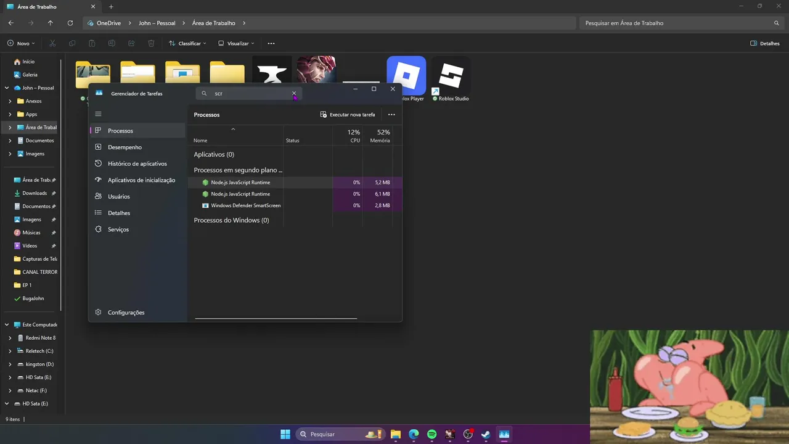Open Explorer toolbar see-more ellipsis
Screen dimensions: 789x444
click(271, 43)
